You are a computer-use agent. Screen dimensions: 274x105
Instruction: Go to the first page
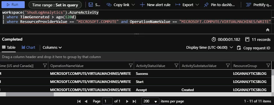[79, 101]
